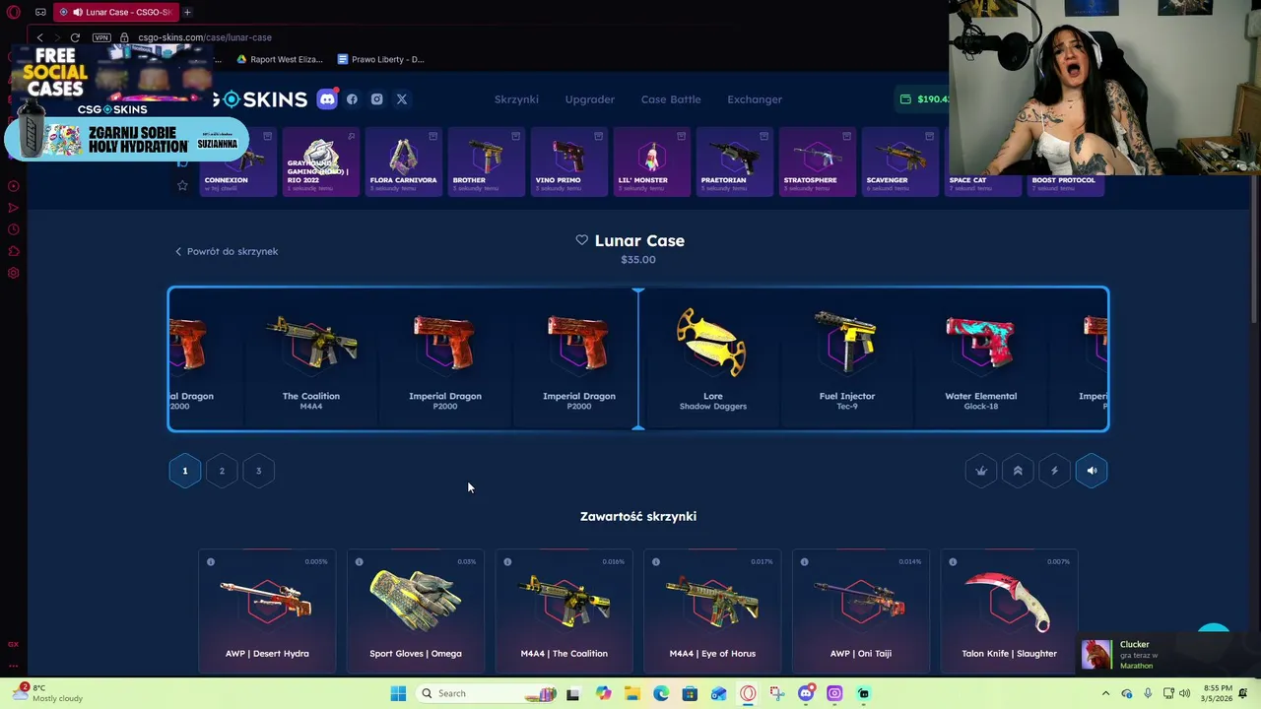1261x709 pixels.
Task: Open the Talon Knife Slaughter item card
Action: click(x=1009, y=611)
